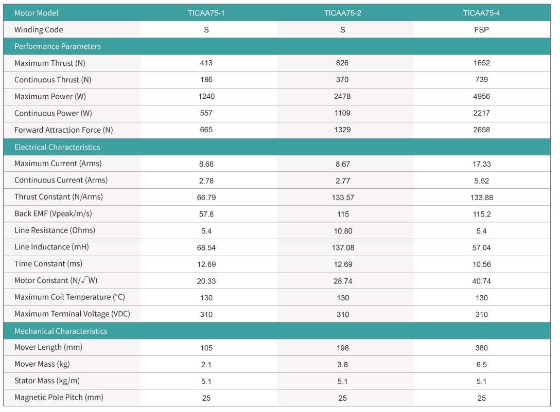Select the thrust constant value 66.79
This screenshot has height=412, width=560.
[206, 198]
